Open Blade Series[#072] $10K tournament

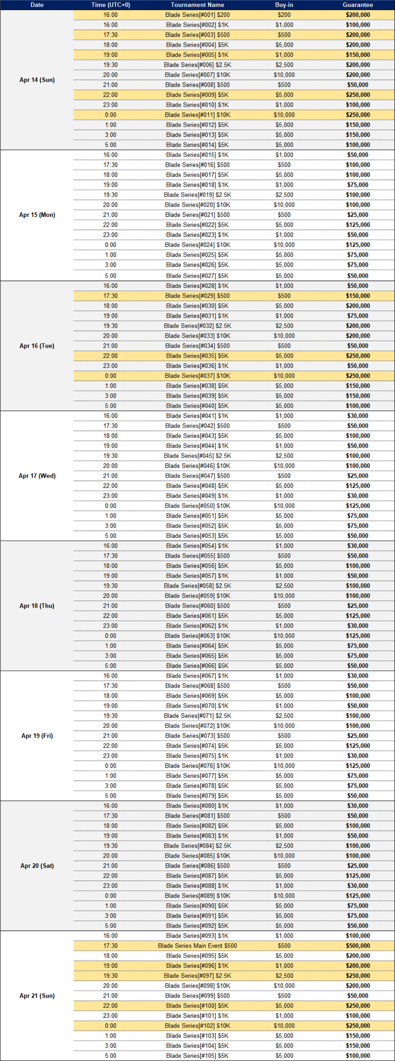[x=198, y=726]
